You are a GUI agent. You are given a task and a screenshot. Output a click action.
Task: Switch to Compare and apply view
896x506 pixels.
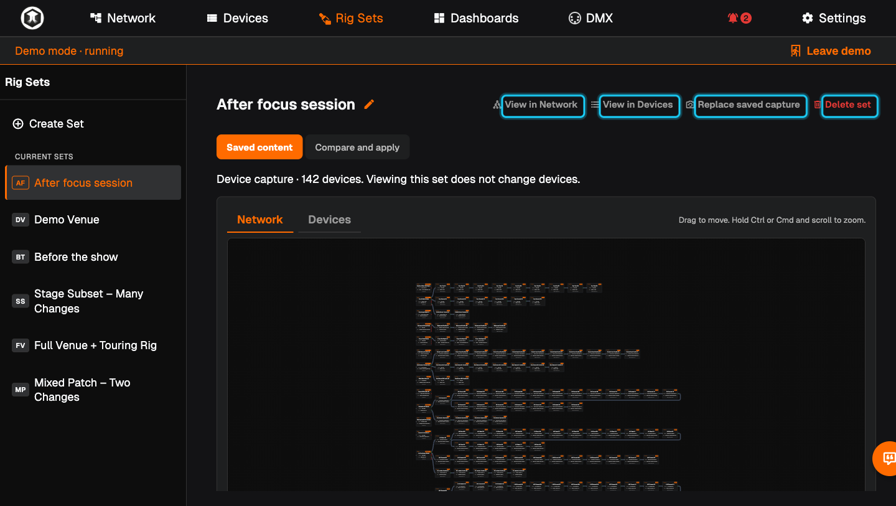click(x=357, y=148)
